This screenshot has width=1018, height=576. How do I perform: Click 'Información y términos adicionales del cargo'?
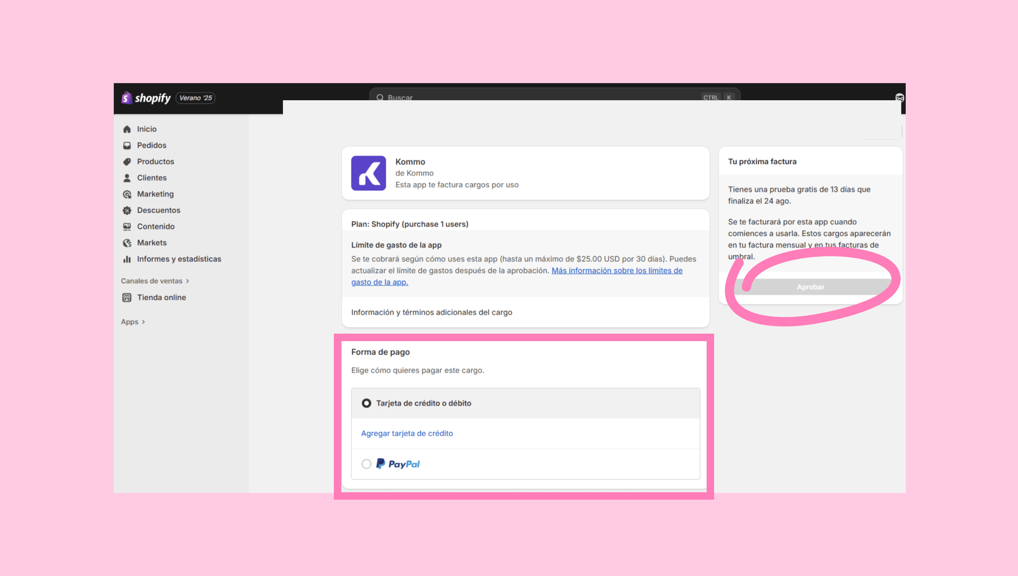pos(432,312)
